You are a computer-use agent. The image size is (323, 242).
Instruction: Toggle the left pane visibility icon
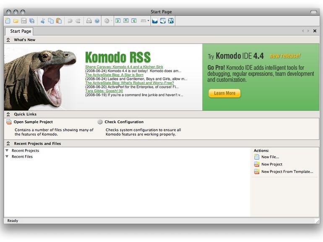pos(118,21)
